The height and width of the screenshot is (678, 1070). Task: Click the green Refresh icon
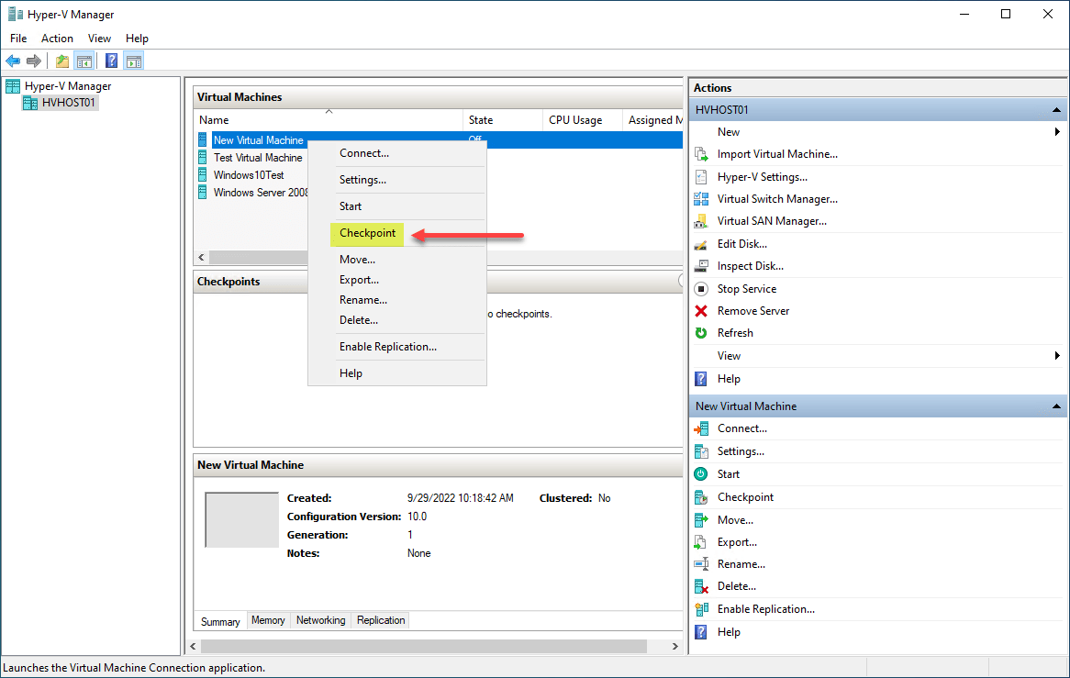click(701, 333)
